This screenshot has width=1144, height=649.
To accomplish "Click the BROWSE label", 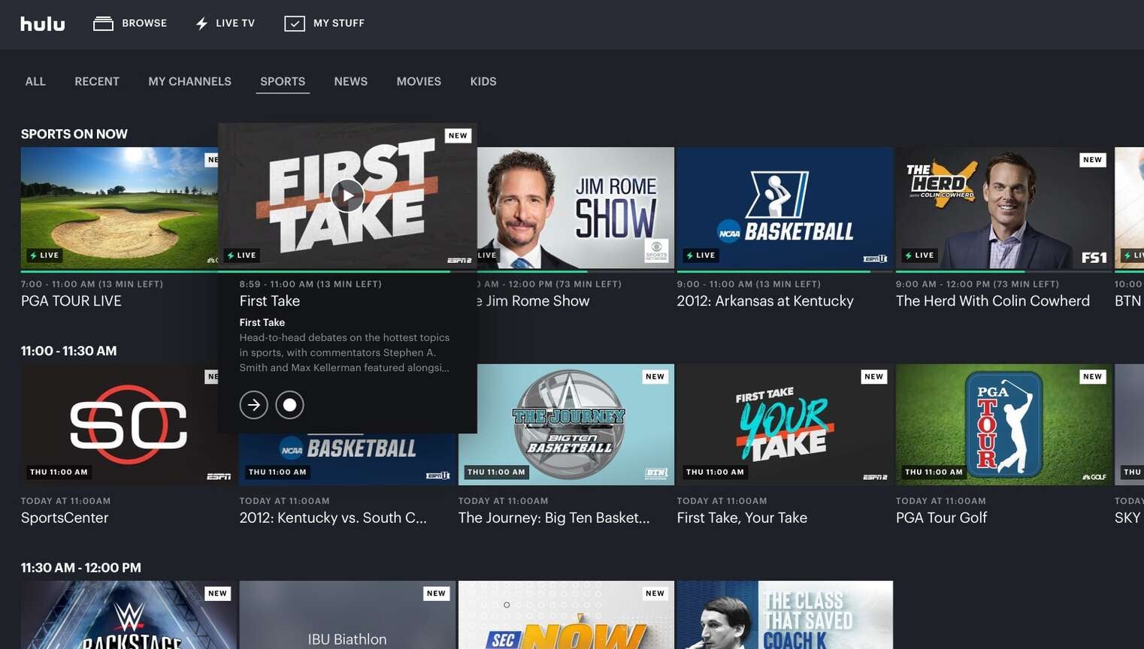I will [144, 23].
